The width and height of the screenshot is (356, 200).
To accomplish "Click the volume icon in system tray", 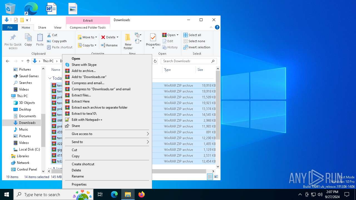I will 320,194.
